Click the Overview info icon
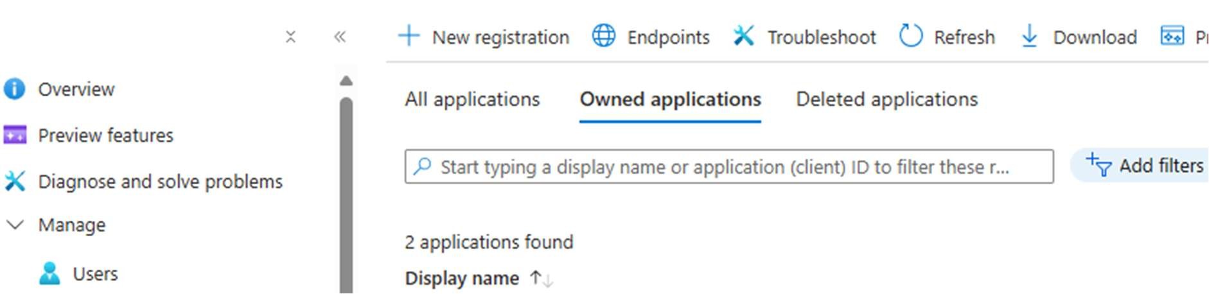The image size is (1209, 294). pos(14,89)
